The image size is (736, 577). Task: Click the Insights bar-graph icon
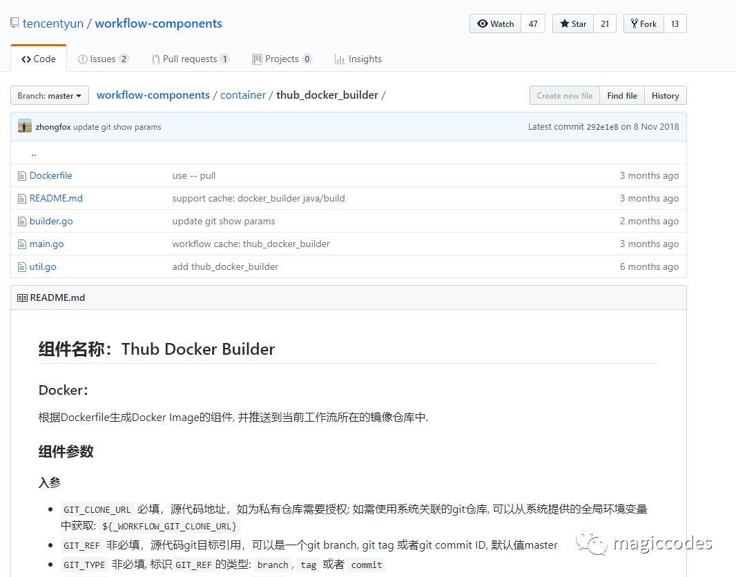[340, 59]
